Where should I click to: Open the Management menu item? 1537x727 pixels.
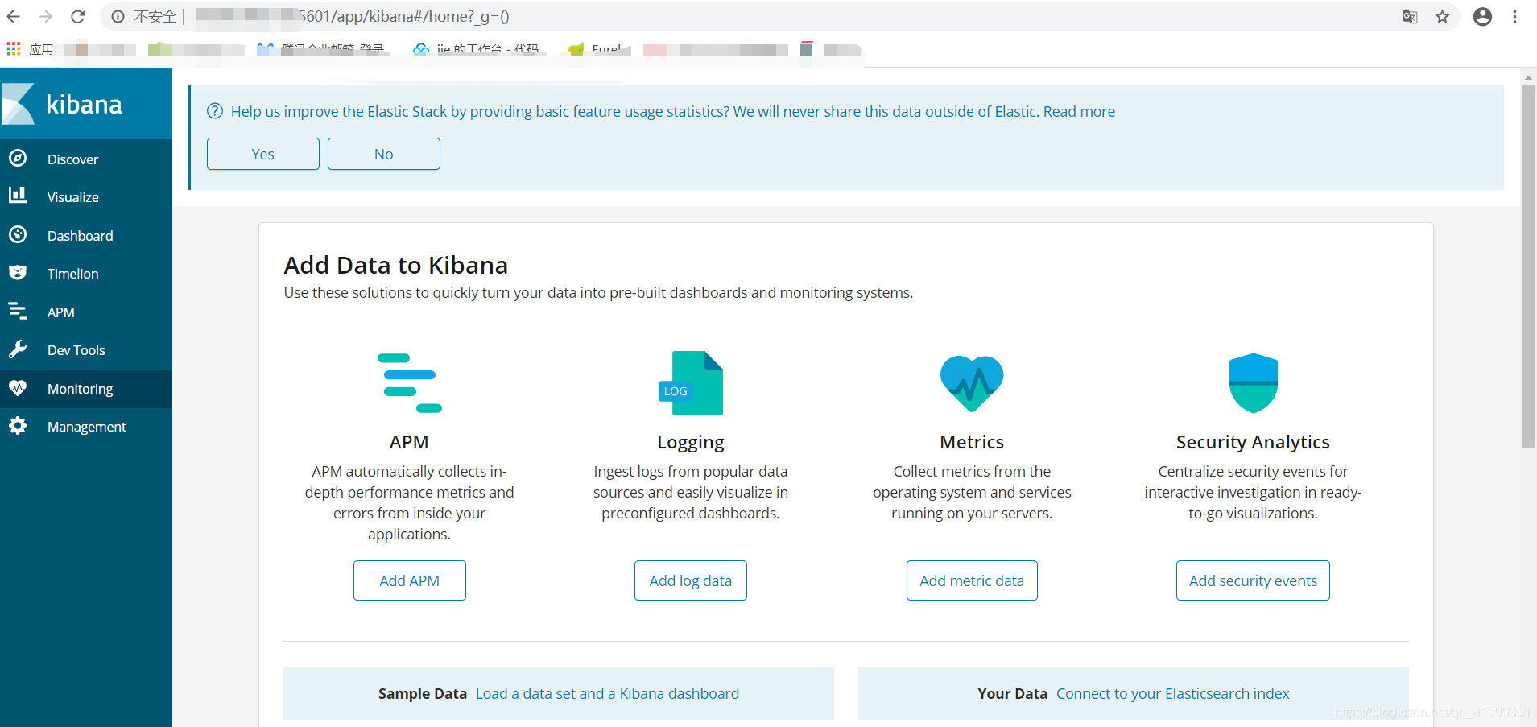click(x=86, y=427)
